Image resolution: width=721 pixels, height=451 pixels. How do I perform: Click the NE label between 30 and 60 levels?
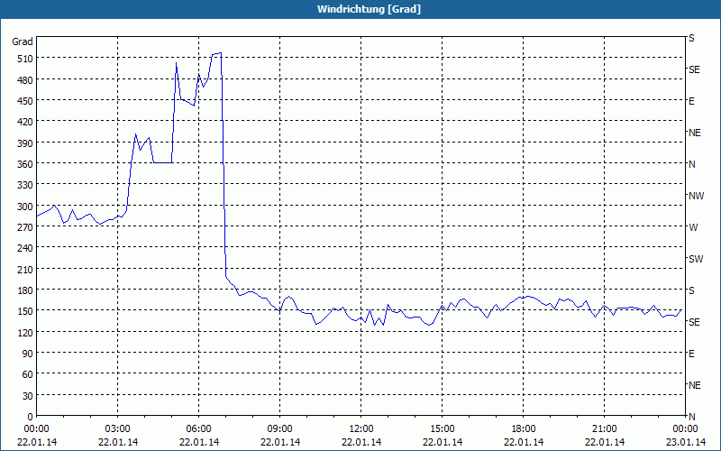(x=694, y=385)
